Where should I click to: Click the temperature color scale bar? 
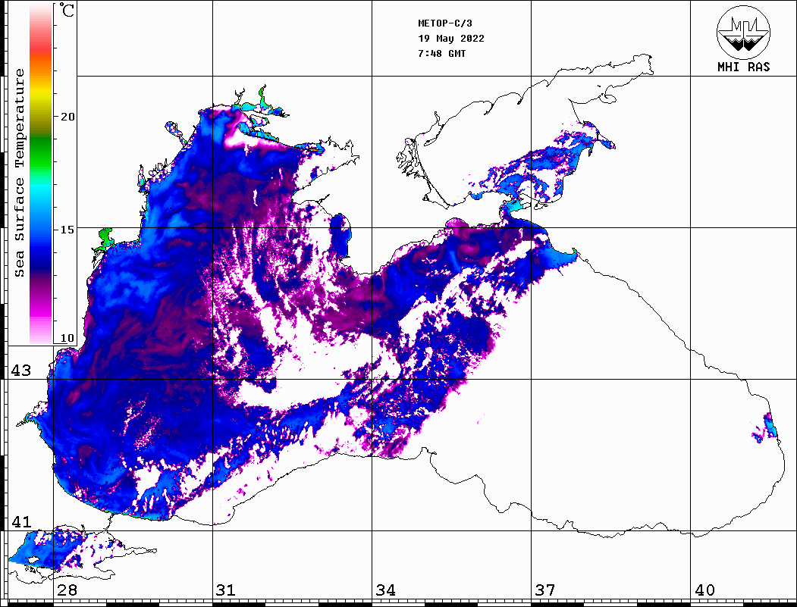41,174
